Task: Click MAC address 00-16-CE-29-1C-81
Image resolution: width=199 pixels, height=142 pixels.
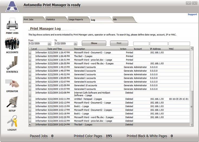Action: 179,99
